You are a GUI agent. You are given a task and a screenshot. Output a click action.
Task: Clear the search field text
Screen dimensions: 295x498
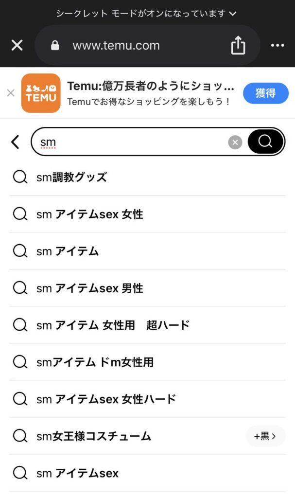[x=235, y=142]
